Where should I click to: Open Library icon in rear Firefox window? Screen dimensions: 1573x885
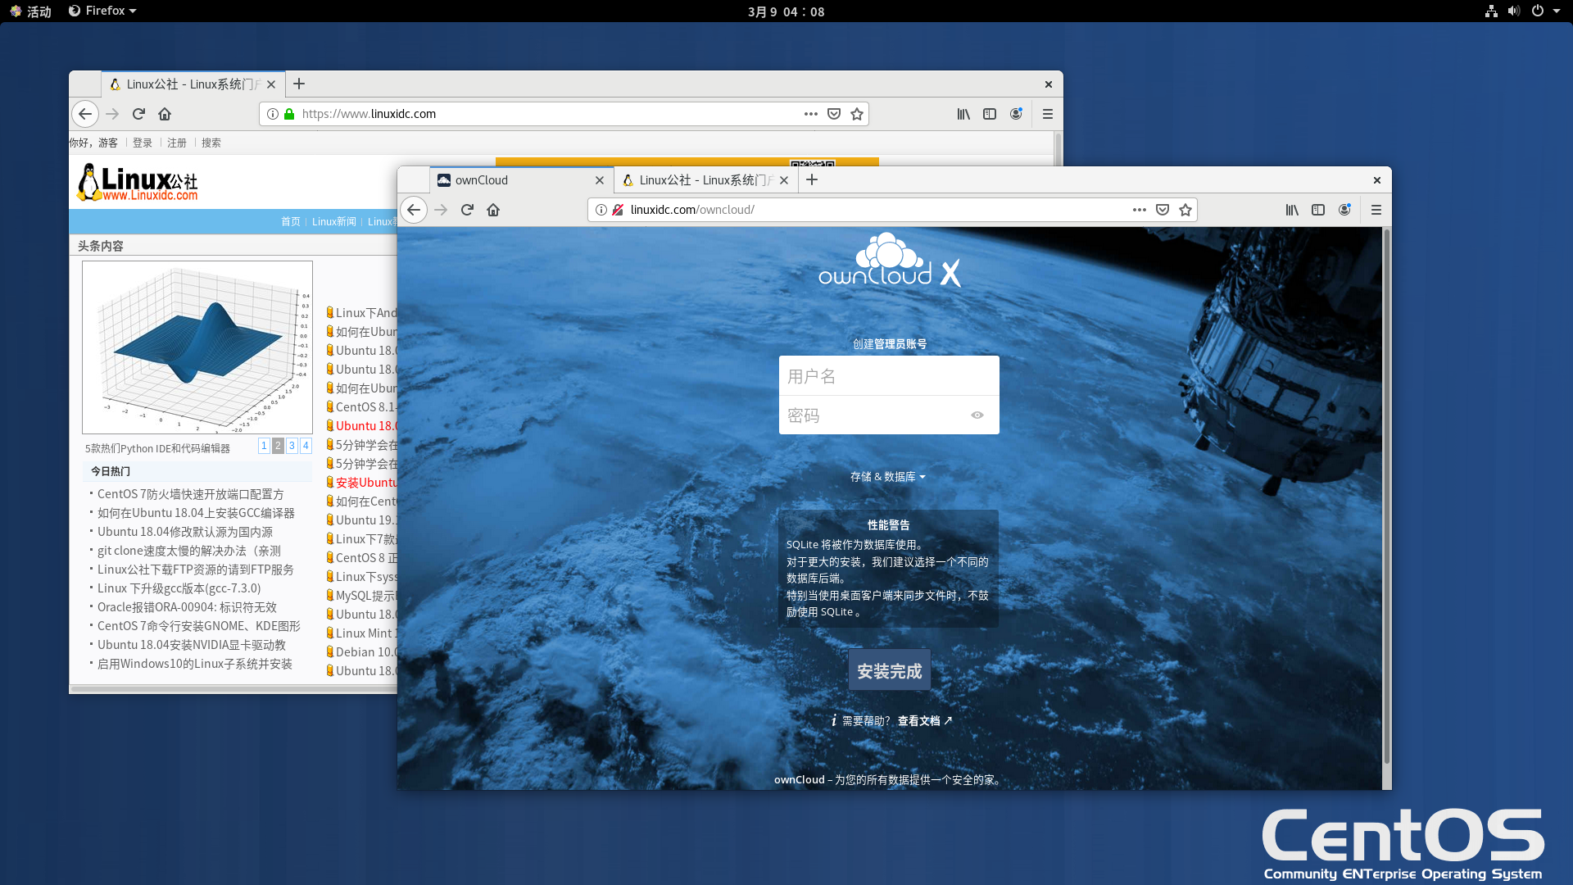point(963,114)
